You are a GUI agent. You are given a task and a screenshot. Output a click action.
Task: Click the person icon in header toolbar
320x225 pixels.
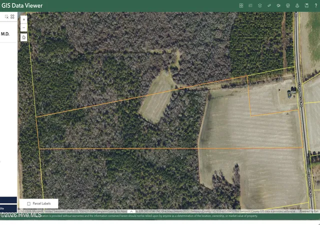click(297, 5)
